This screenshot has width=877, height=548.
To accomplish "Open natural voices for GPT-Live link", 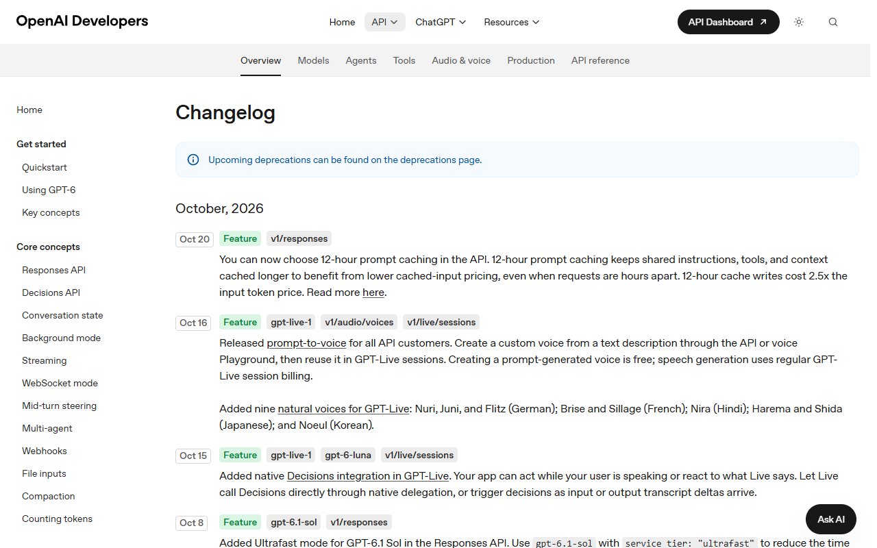I will coord(343,409).
